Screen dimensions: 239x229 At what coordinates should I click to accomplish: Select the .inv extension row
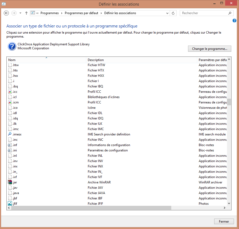click(117, 161)
